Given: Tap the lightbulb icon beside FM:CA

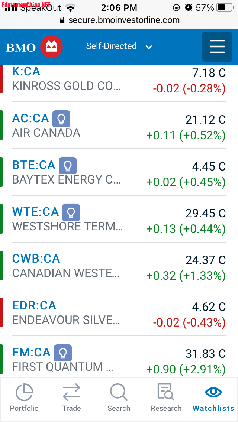Looking at the screenshot, I should (63, 353).
